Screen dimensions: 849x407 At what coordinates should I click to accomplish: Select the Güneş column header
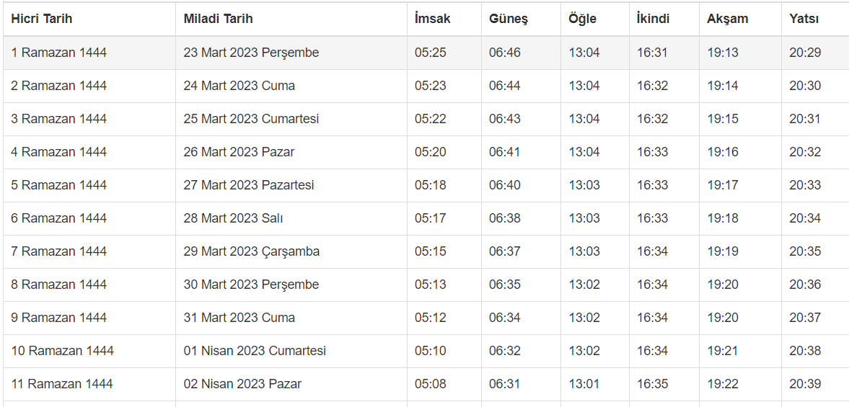point(509,19)
